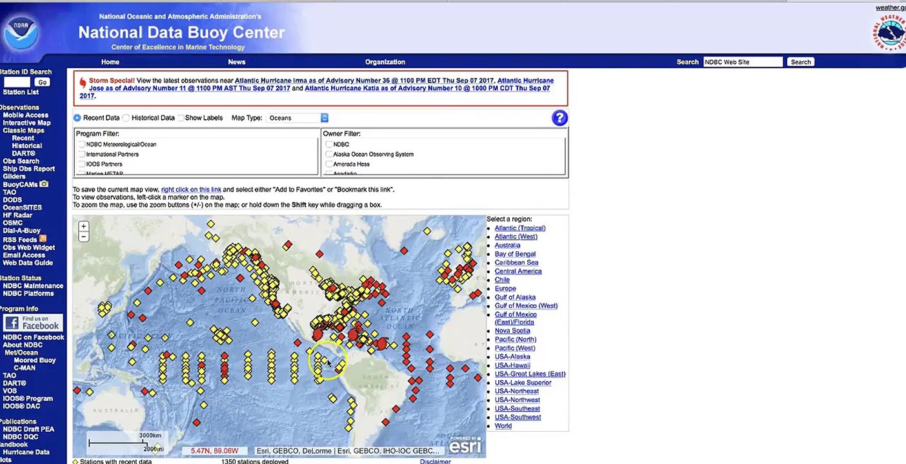Open the weather.gov link
Image resolution: width=906 pixels, height=464 pixels.
click(x=891, y=8)
